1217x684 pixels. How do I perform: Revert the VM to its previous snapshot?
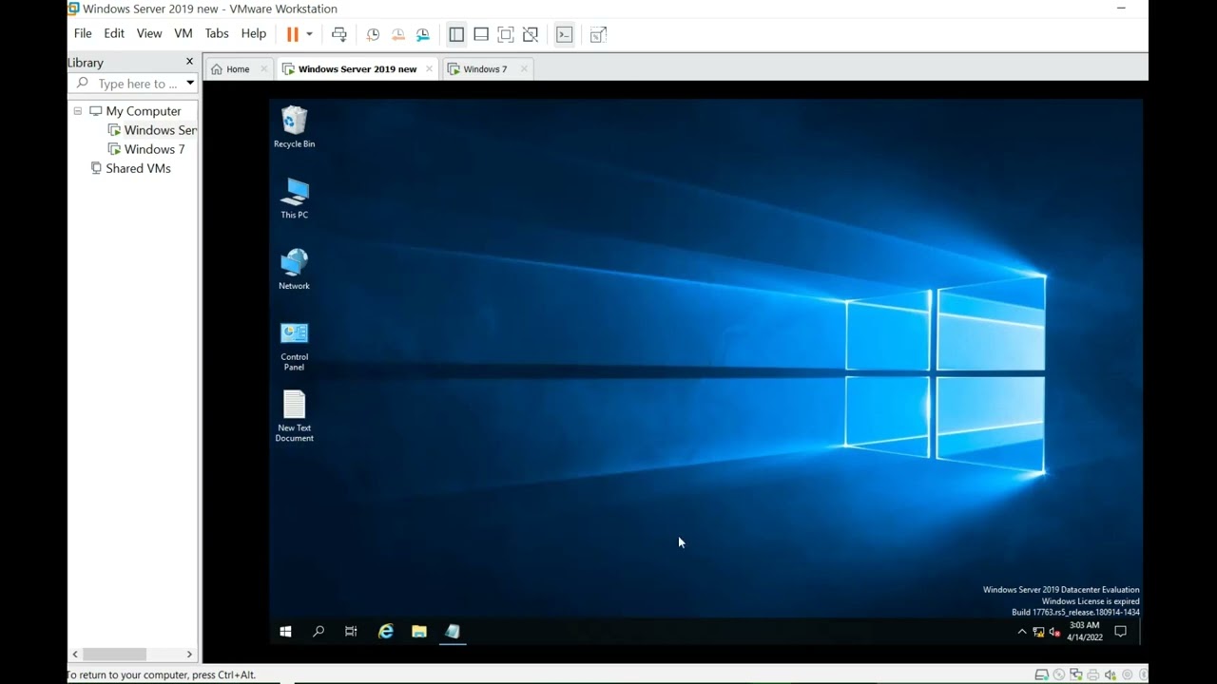398,34
